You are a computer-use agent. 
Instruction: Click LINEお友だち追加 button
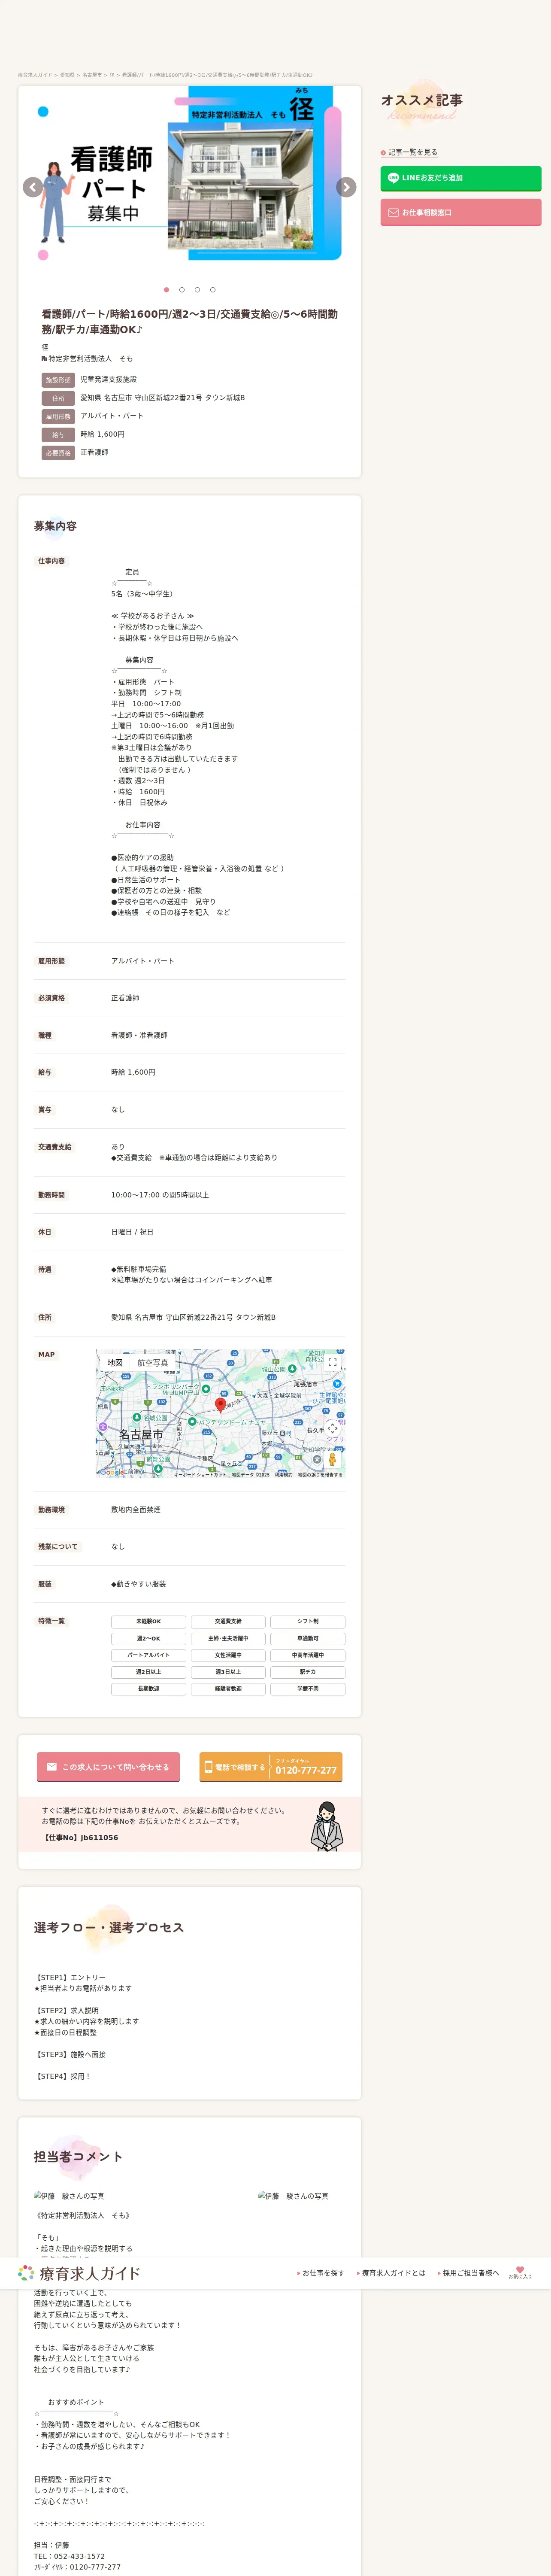click(460, 178)
